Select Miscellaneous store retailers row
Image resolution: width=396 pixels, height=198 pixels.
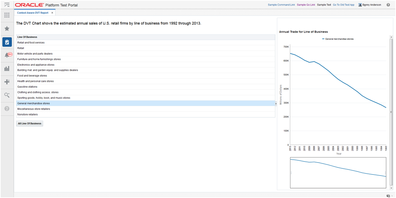(x=145, y=109)
